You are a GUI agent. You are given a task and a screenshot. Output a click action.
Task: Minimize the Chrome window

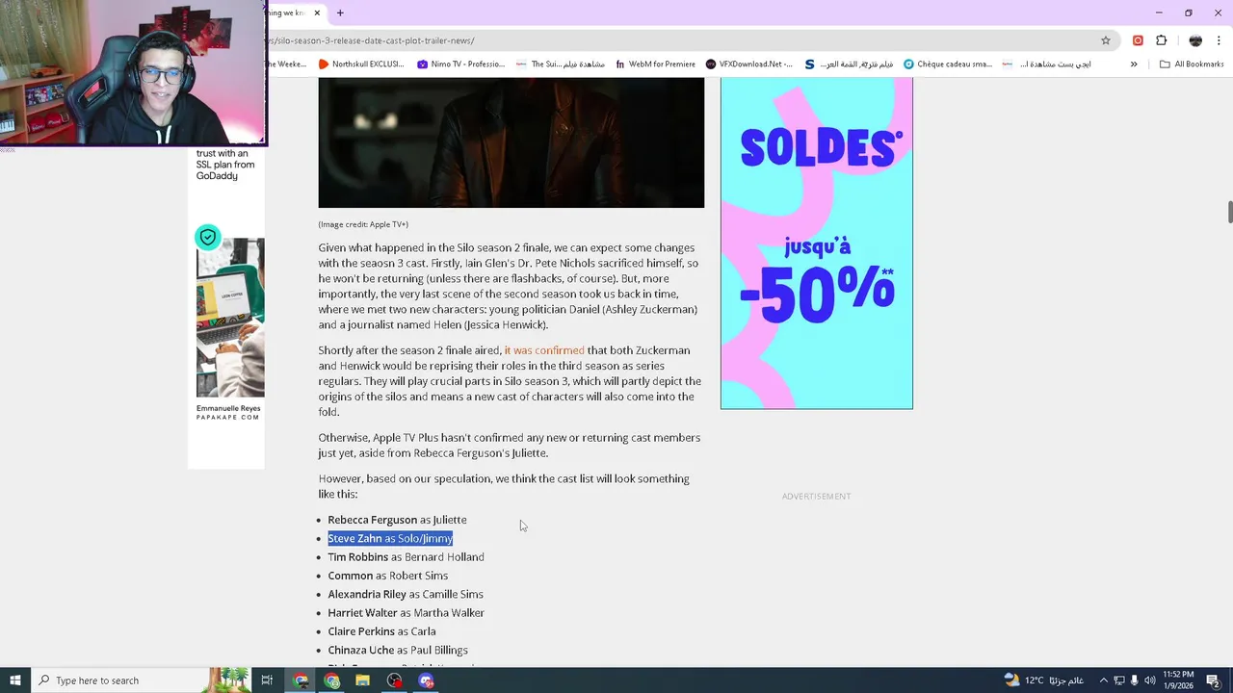pyautogui.click(x=1159, y=13)
